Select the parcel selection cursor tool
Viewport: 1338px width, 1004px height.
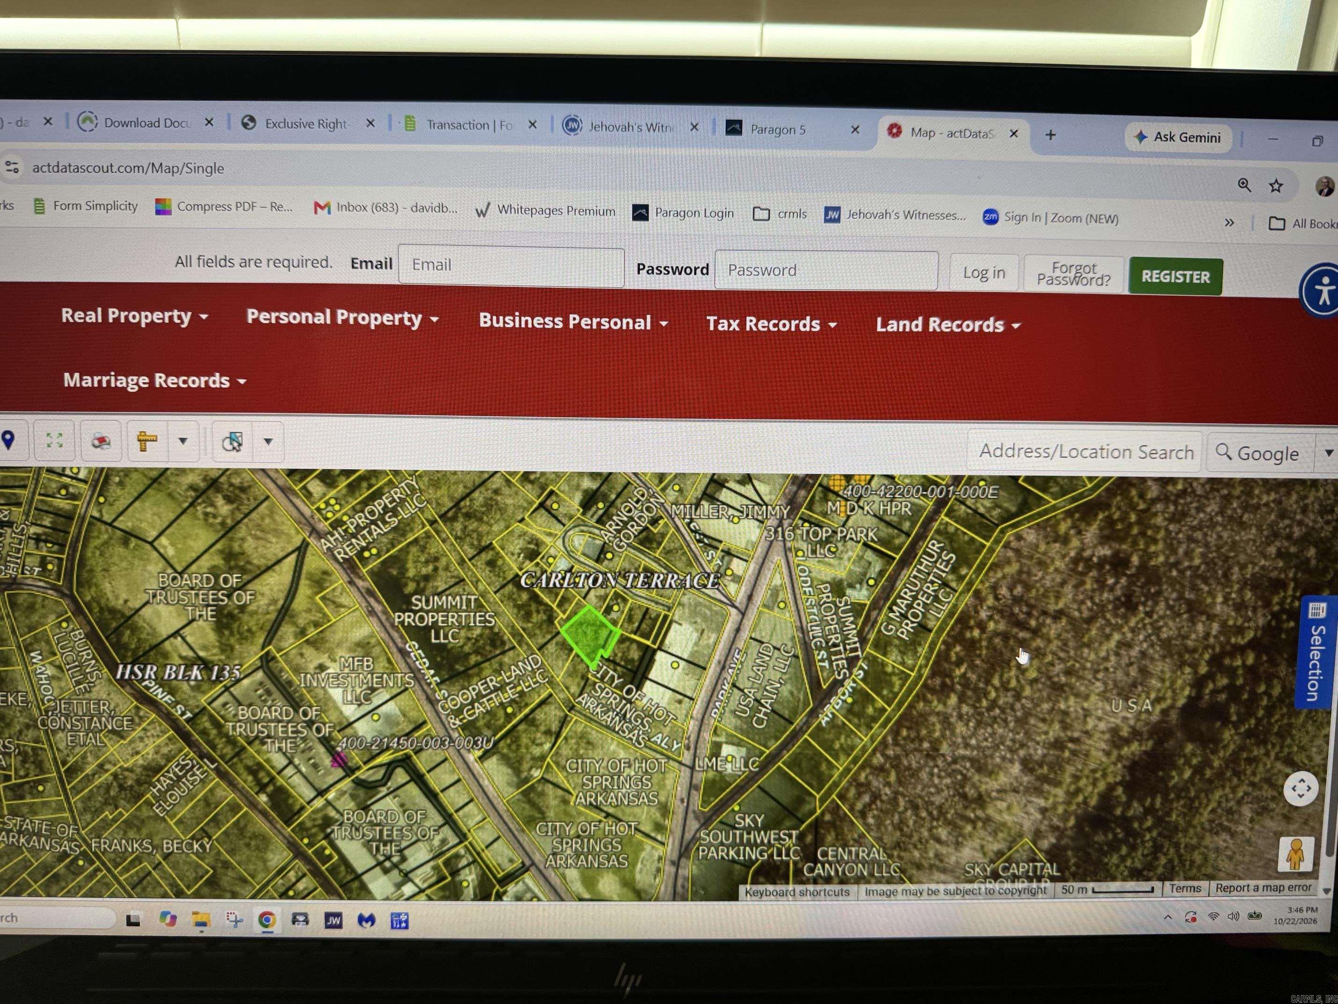click(x=232, y=442)
